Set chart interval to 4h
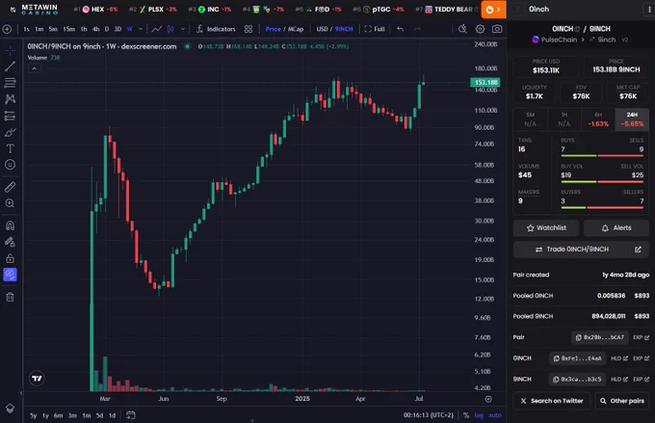655x423 pixels. 95,29
